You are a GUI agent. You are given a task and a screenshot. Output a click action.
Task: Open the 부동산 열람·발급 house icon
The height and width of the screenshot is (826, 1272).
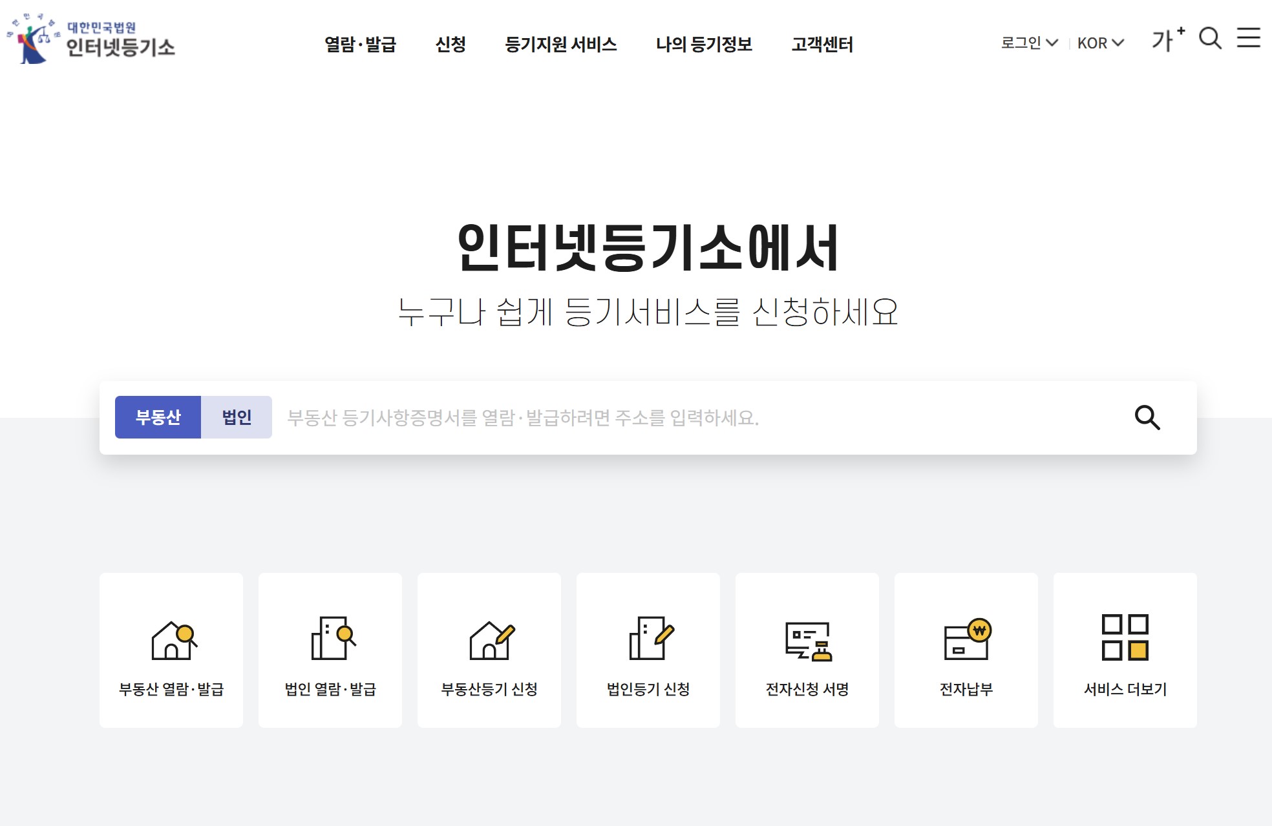pos(173,640)
